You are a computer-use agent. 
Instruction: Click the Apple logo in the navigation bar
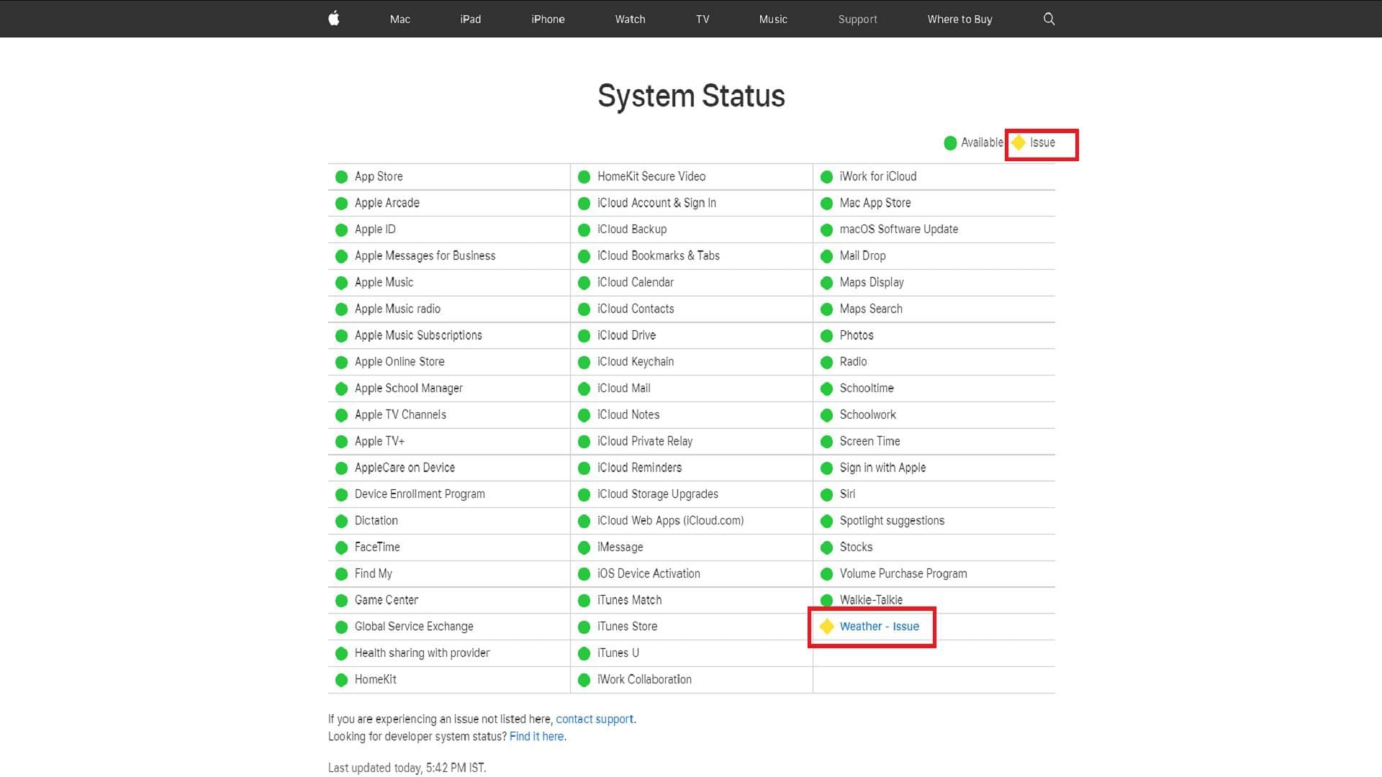click(x=334, y=18)
